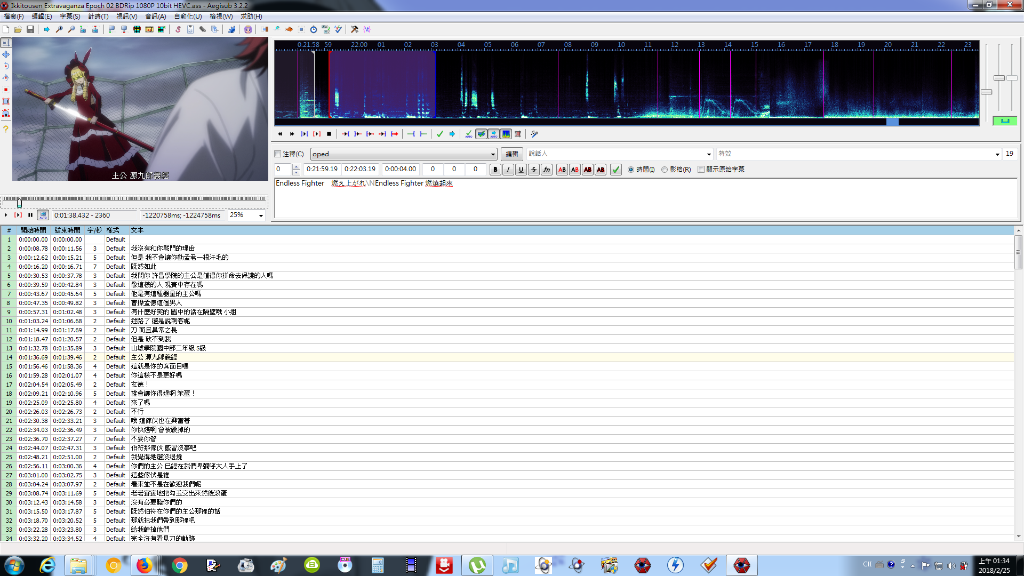Open the style dropdown showing oped

tap(404, 154)
